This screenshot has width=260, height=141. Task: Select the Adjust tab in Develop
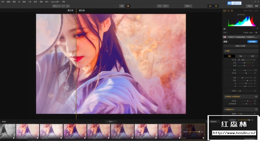(229, 56)
